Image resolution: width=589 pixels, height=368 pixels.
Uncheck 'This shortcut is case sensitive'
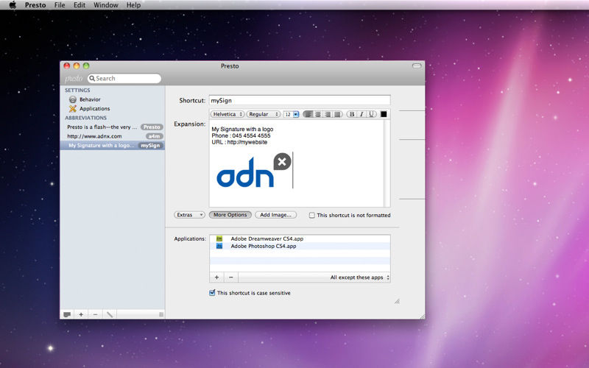[x=212, y=292]
